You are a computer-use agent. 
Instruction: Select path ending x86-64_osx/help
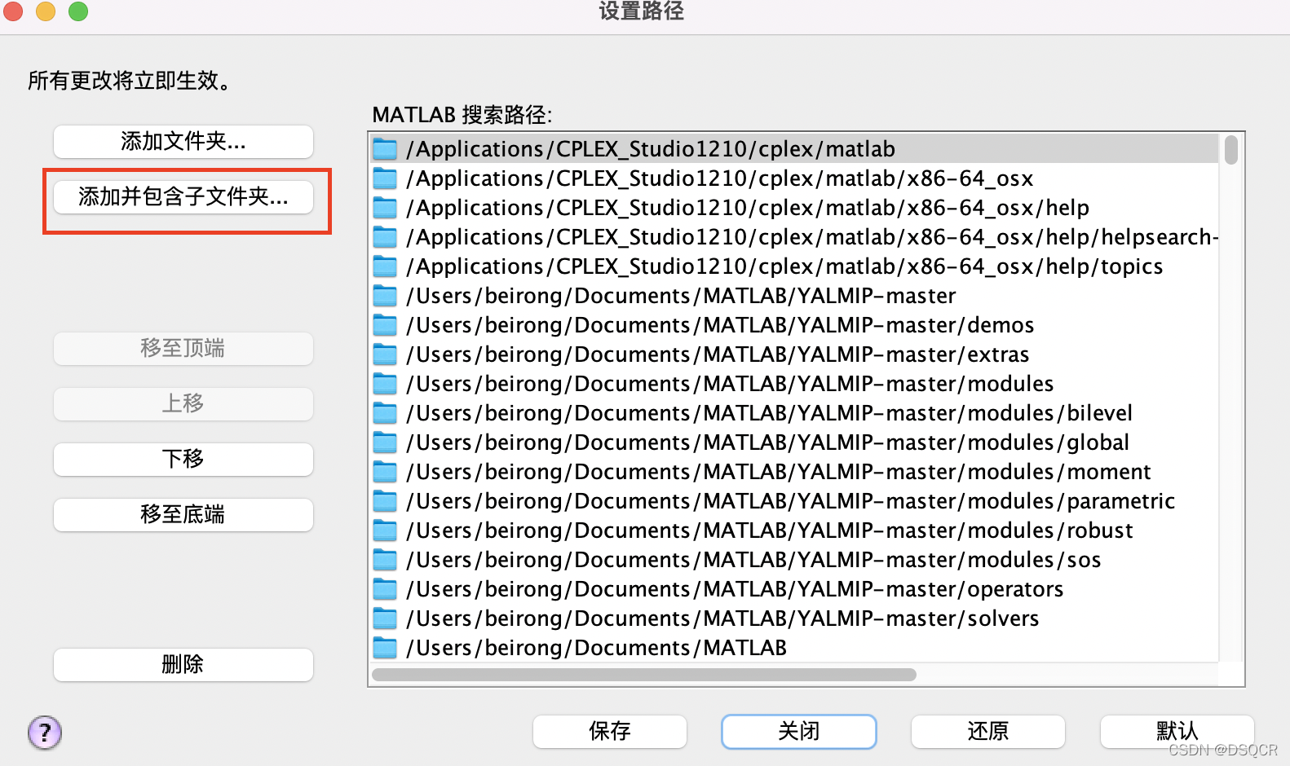click(794, 208)
